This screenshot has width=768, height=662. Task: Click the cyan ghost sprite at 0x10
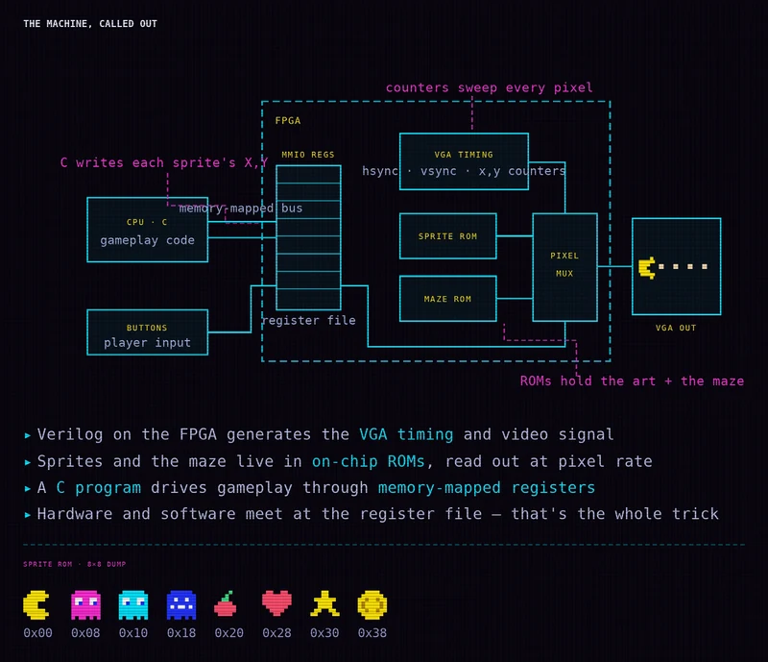click(133, 604)
